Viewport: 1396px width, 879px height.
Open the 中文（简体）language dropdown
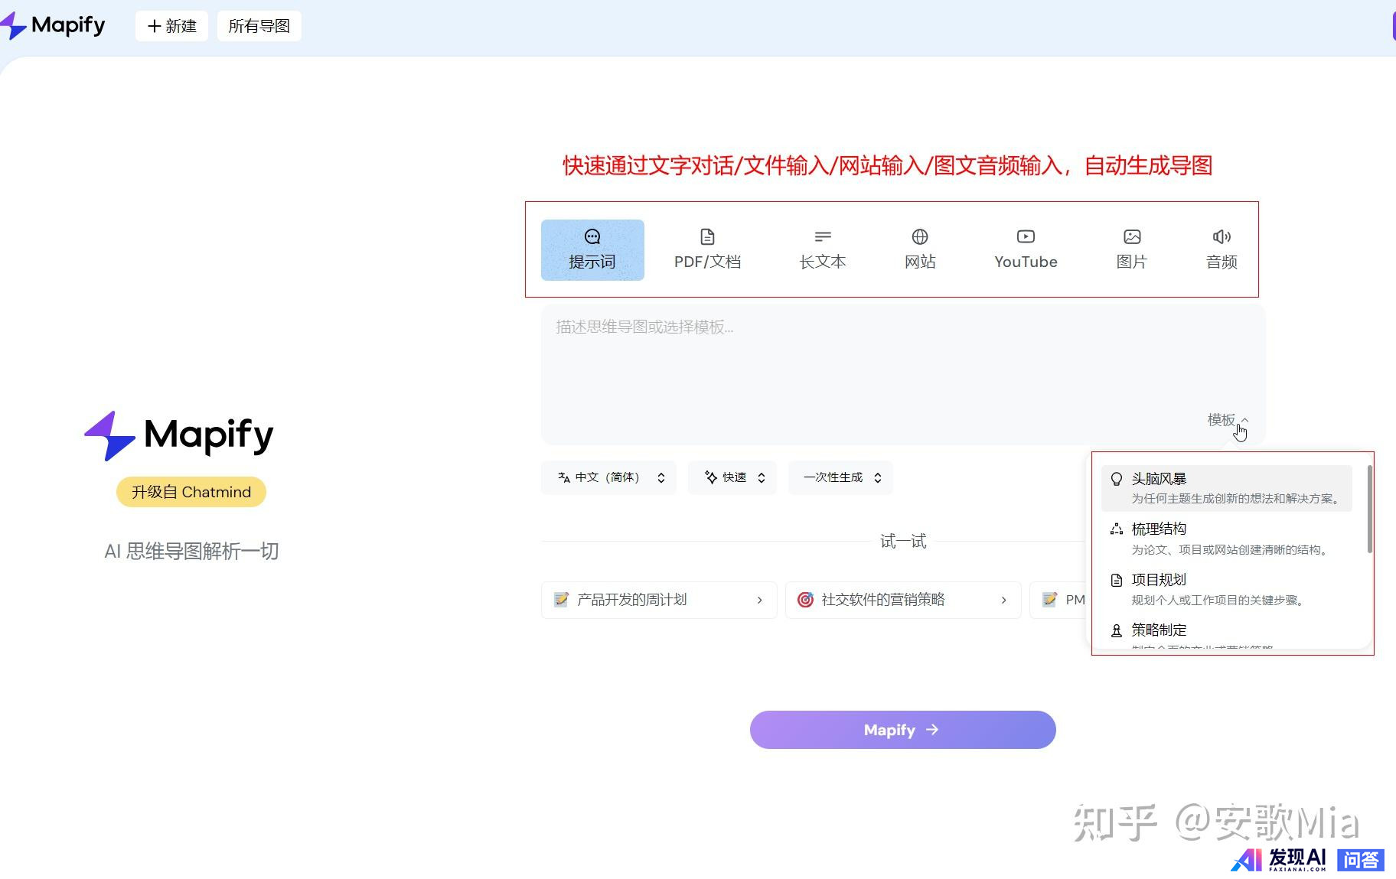click(x=608, y=477)
